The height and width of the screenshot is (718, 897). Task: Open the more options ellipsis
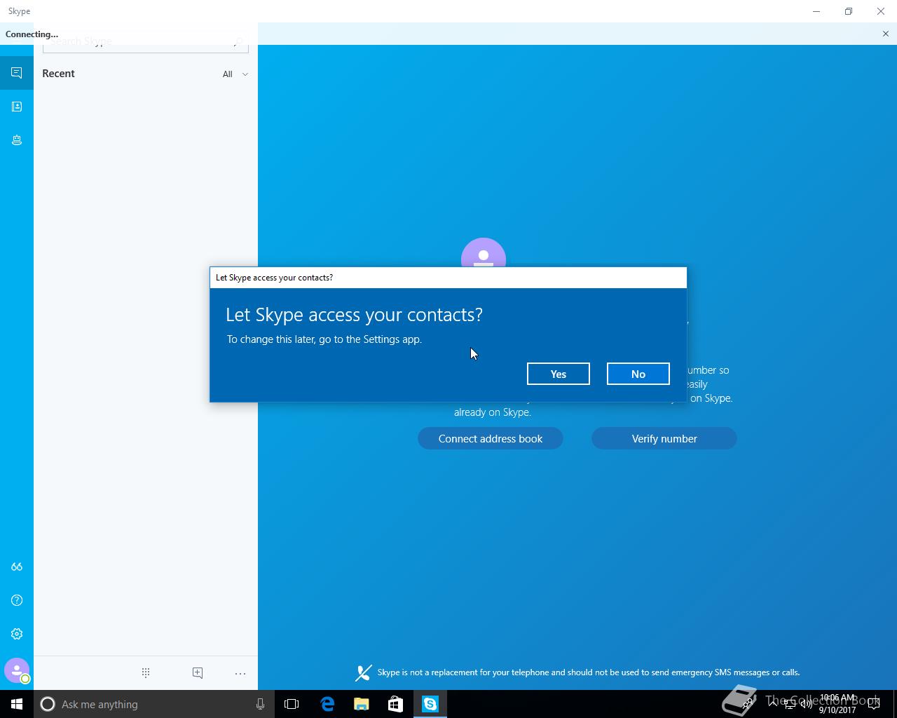(240, 673)
